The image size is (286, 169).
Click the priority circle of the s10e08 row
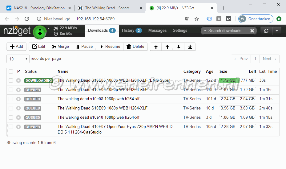[18, 99]
